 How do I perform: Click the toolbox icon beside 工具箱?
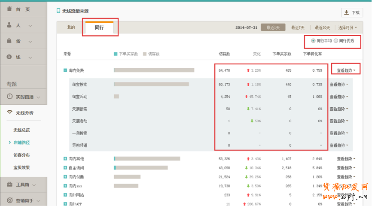9,185
